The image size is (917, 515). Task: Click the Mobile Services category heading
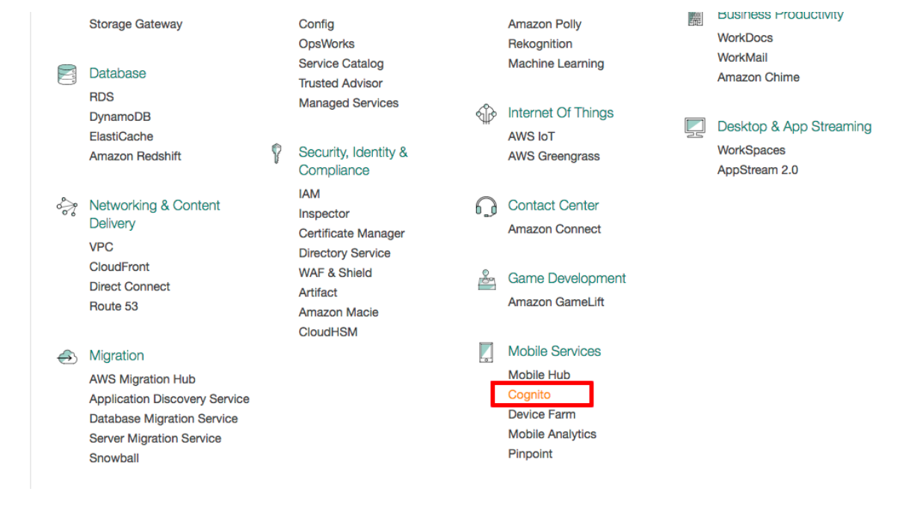click(x=554, y=352)
